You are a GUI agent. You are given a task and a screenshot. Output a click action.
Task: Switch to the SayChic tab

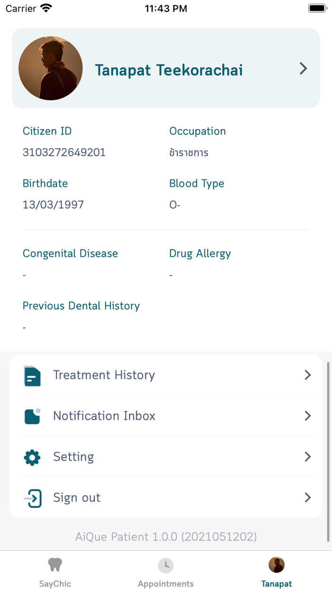pyautogui.click(x=55, y=571)
